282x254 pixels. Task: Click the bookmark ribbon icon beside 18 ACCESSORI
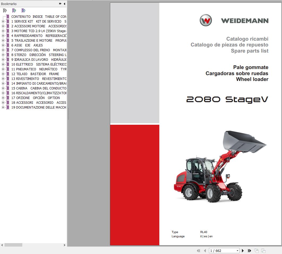point(8,103)
